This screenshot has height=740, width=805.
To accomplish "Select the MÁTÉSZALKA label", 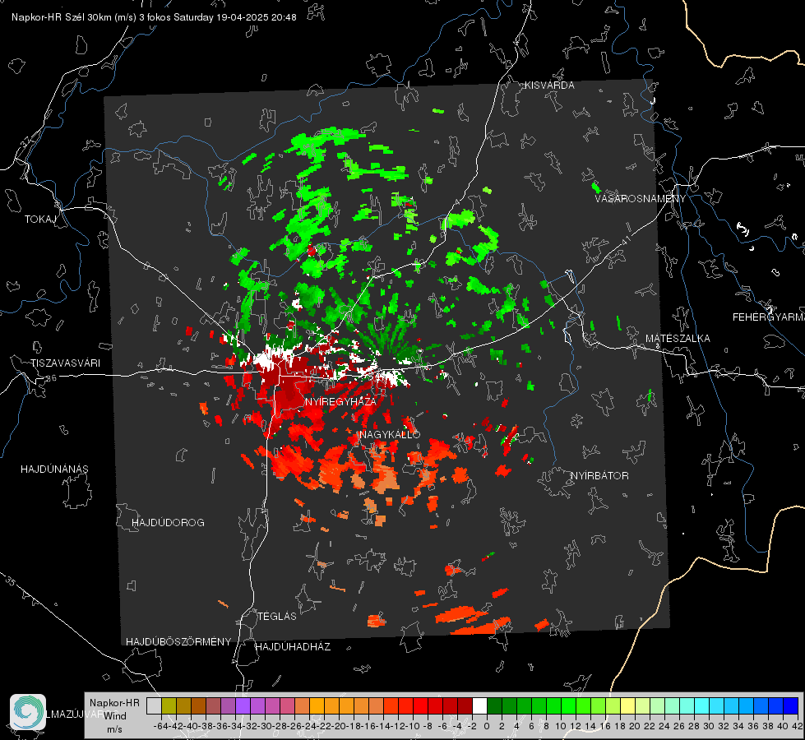I will [x=678, y=339].
